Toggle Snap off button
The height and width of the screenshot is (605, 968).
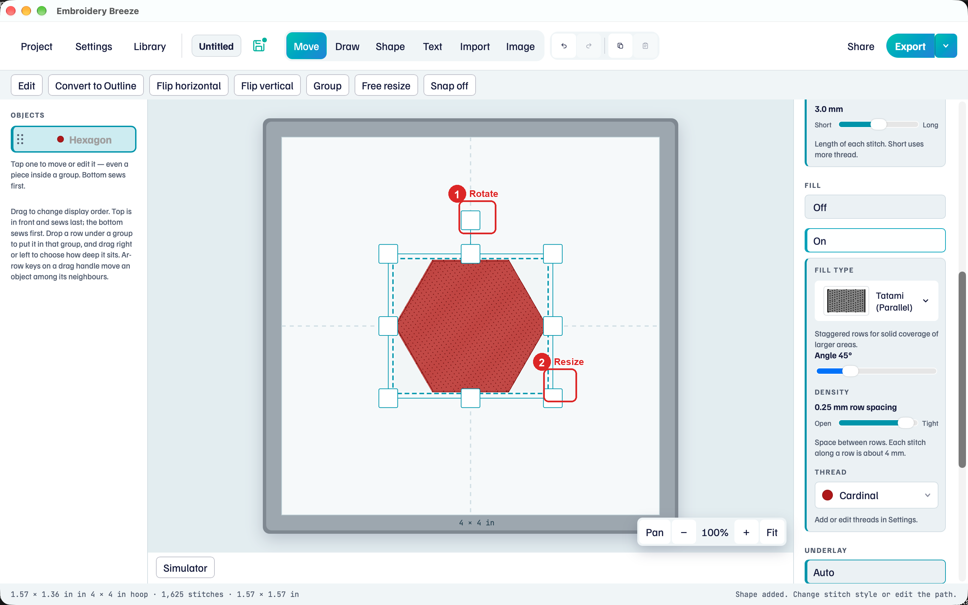449,85
